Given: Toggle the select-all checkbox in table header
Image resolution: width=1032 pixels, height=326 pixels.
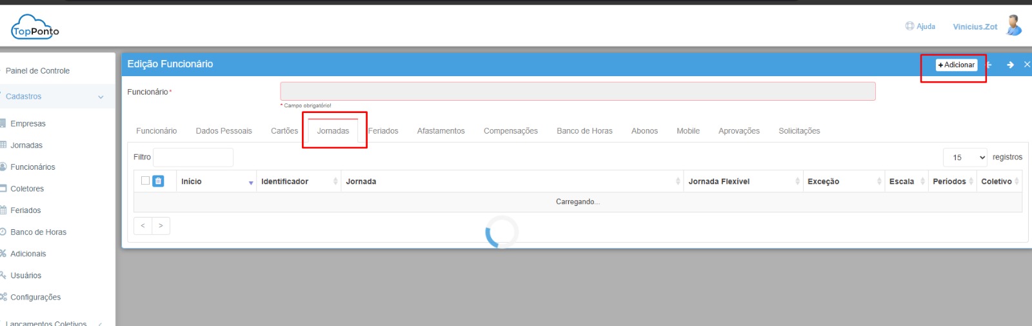Looking at the screenshot, I should pos(145,181).
